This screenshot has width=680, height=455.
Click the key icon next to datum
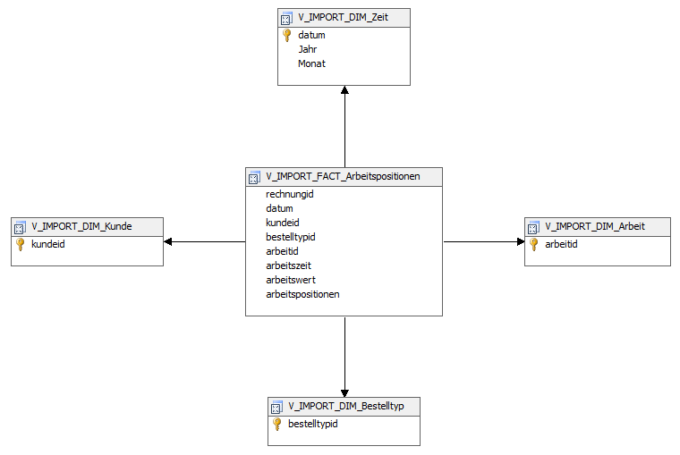point(287,36)
